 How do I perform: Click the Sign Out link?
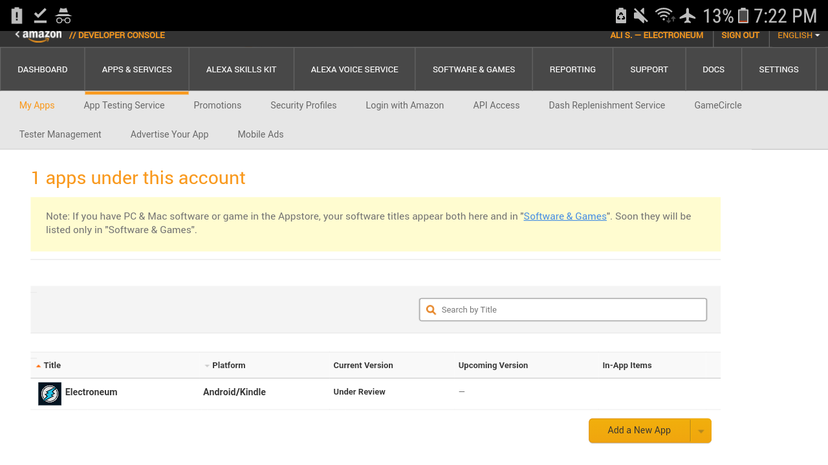(x=740, y=36)
